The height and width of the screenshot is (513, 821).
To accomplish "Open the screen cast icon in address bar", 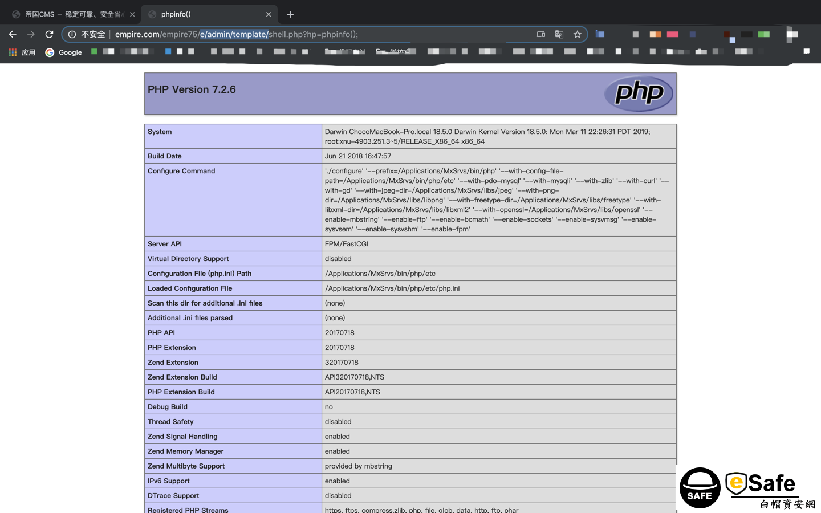I will click(540, 34).
